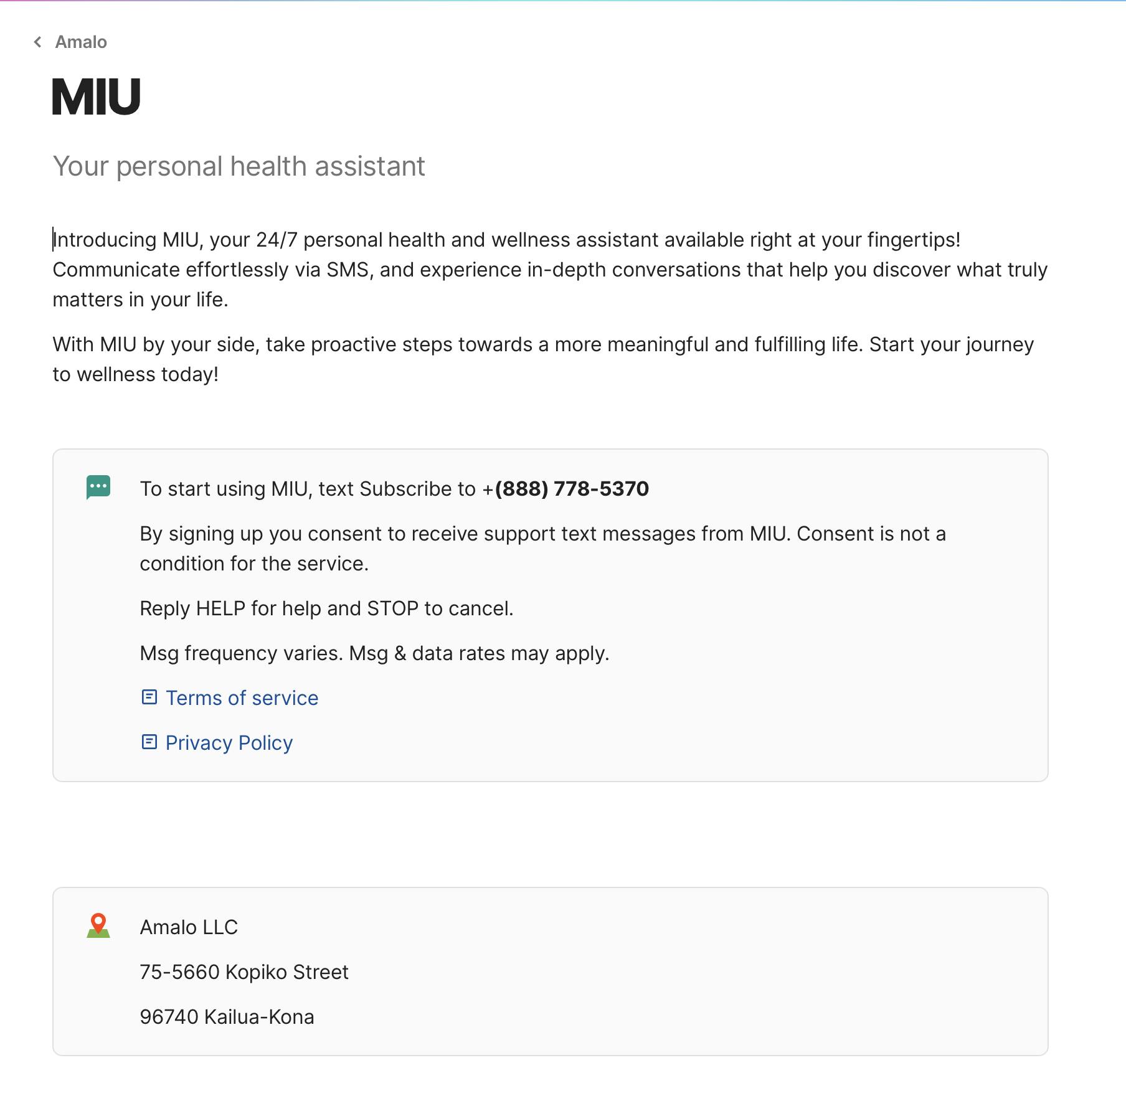The width and height of the screenshot is (1126, 1111).
Task: Click the 75-5660 Kopiko Street address line
Action: click(x=244, y=972)
